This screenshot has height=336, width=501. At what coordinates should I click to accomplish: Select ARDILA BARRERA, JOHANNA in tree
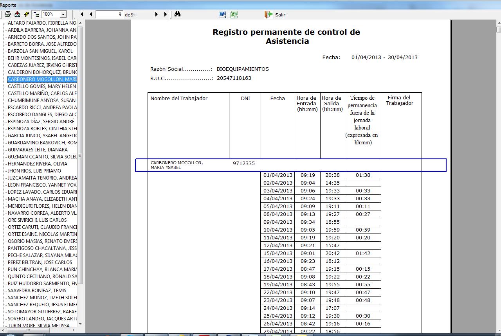[x=42, y=30]
